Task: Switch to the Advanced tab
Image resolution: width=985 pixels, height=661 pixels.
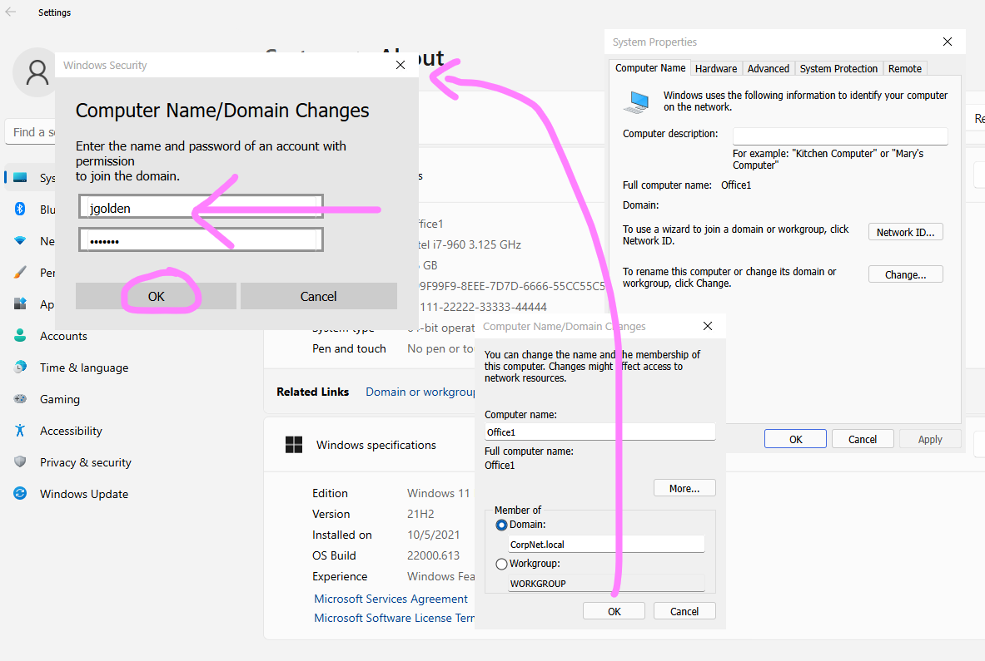Action: click(x=769, y=68)
